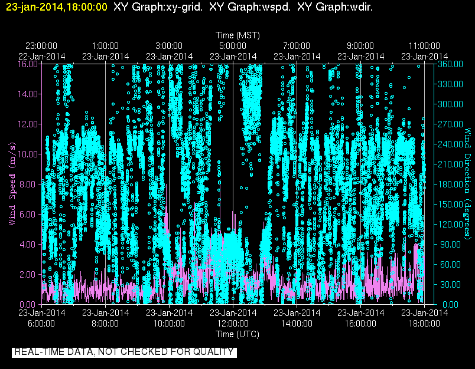Click the 12:00:00 UTC time label

(233, 324)
